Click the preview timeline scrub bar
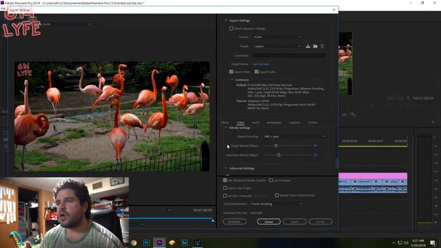The width and height of the screenshot is (441, 248). pyautogui.click(x=171, y=218)
